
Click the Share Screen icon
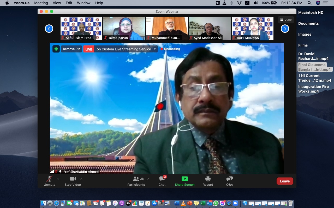[x=184, y=179]
